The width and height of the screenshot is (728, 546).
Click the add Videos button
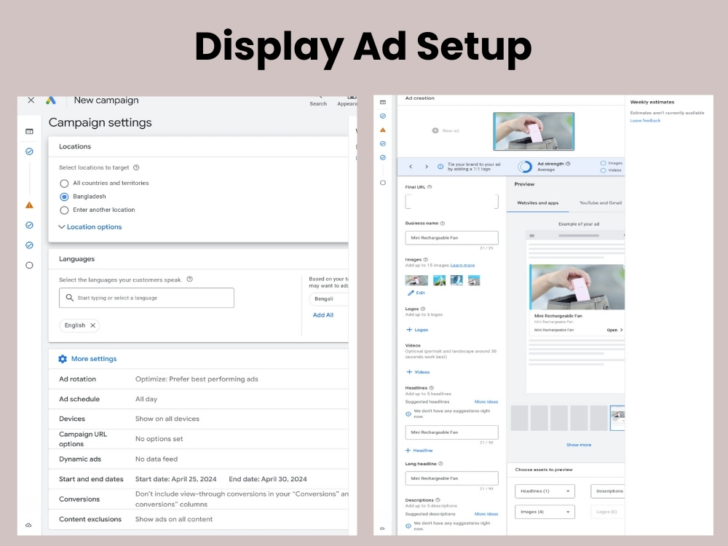(418, 372)
